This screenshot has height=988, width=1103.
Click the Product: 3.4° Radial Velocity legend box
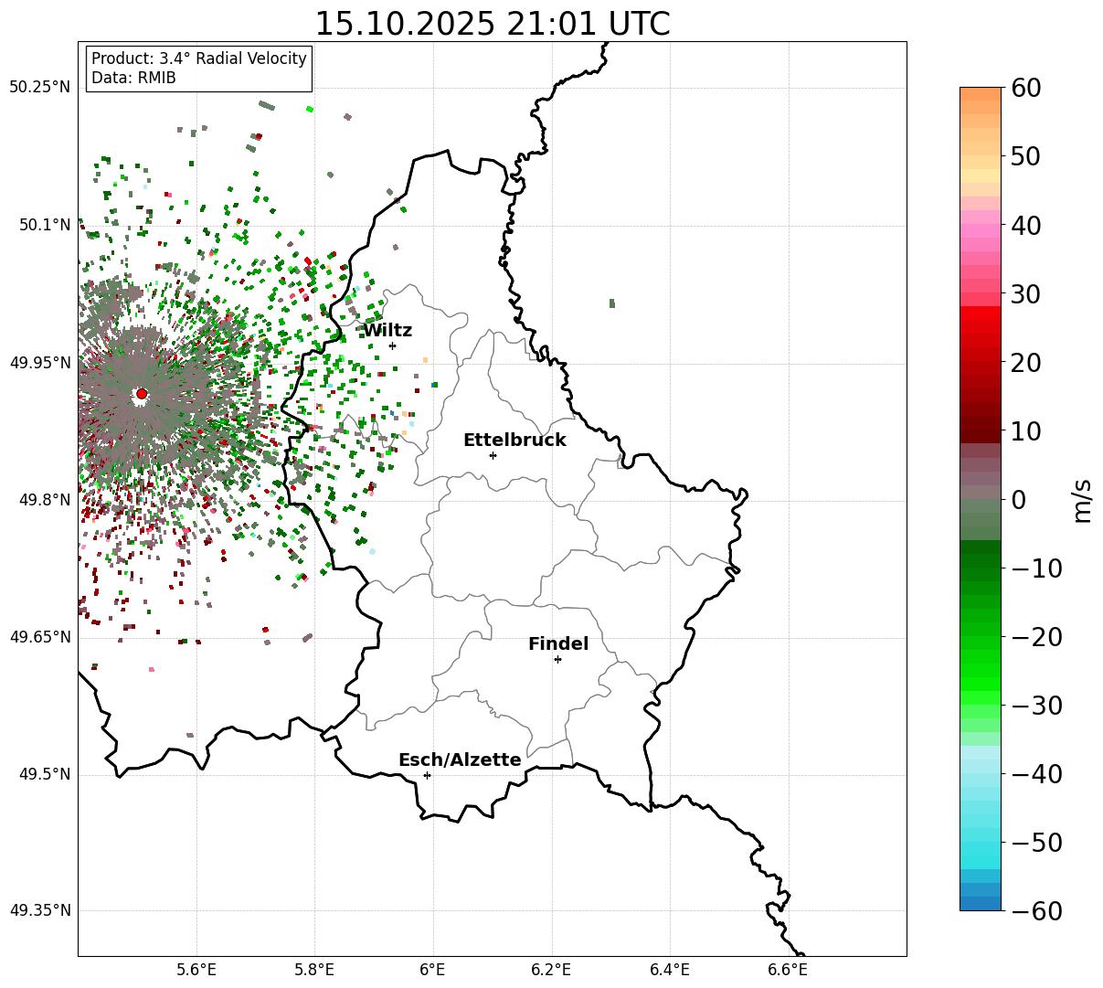(199, 69)
